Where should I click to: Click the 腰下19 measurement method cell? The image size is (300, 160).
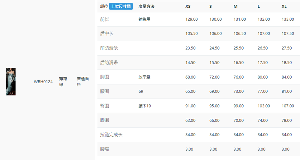click(x=145, y=106)
